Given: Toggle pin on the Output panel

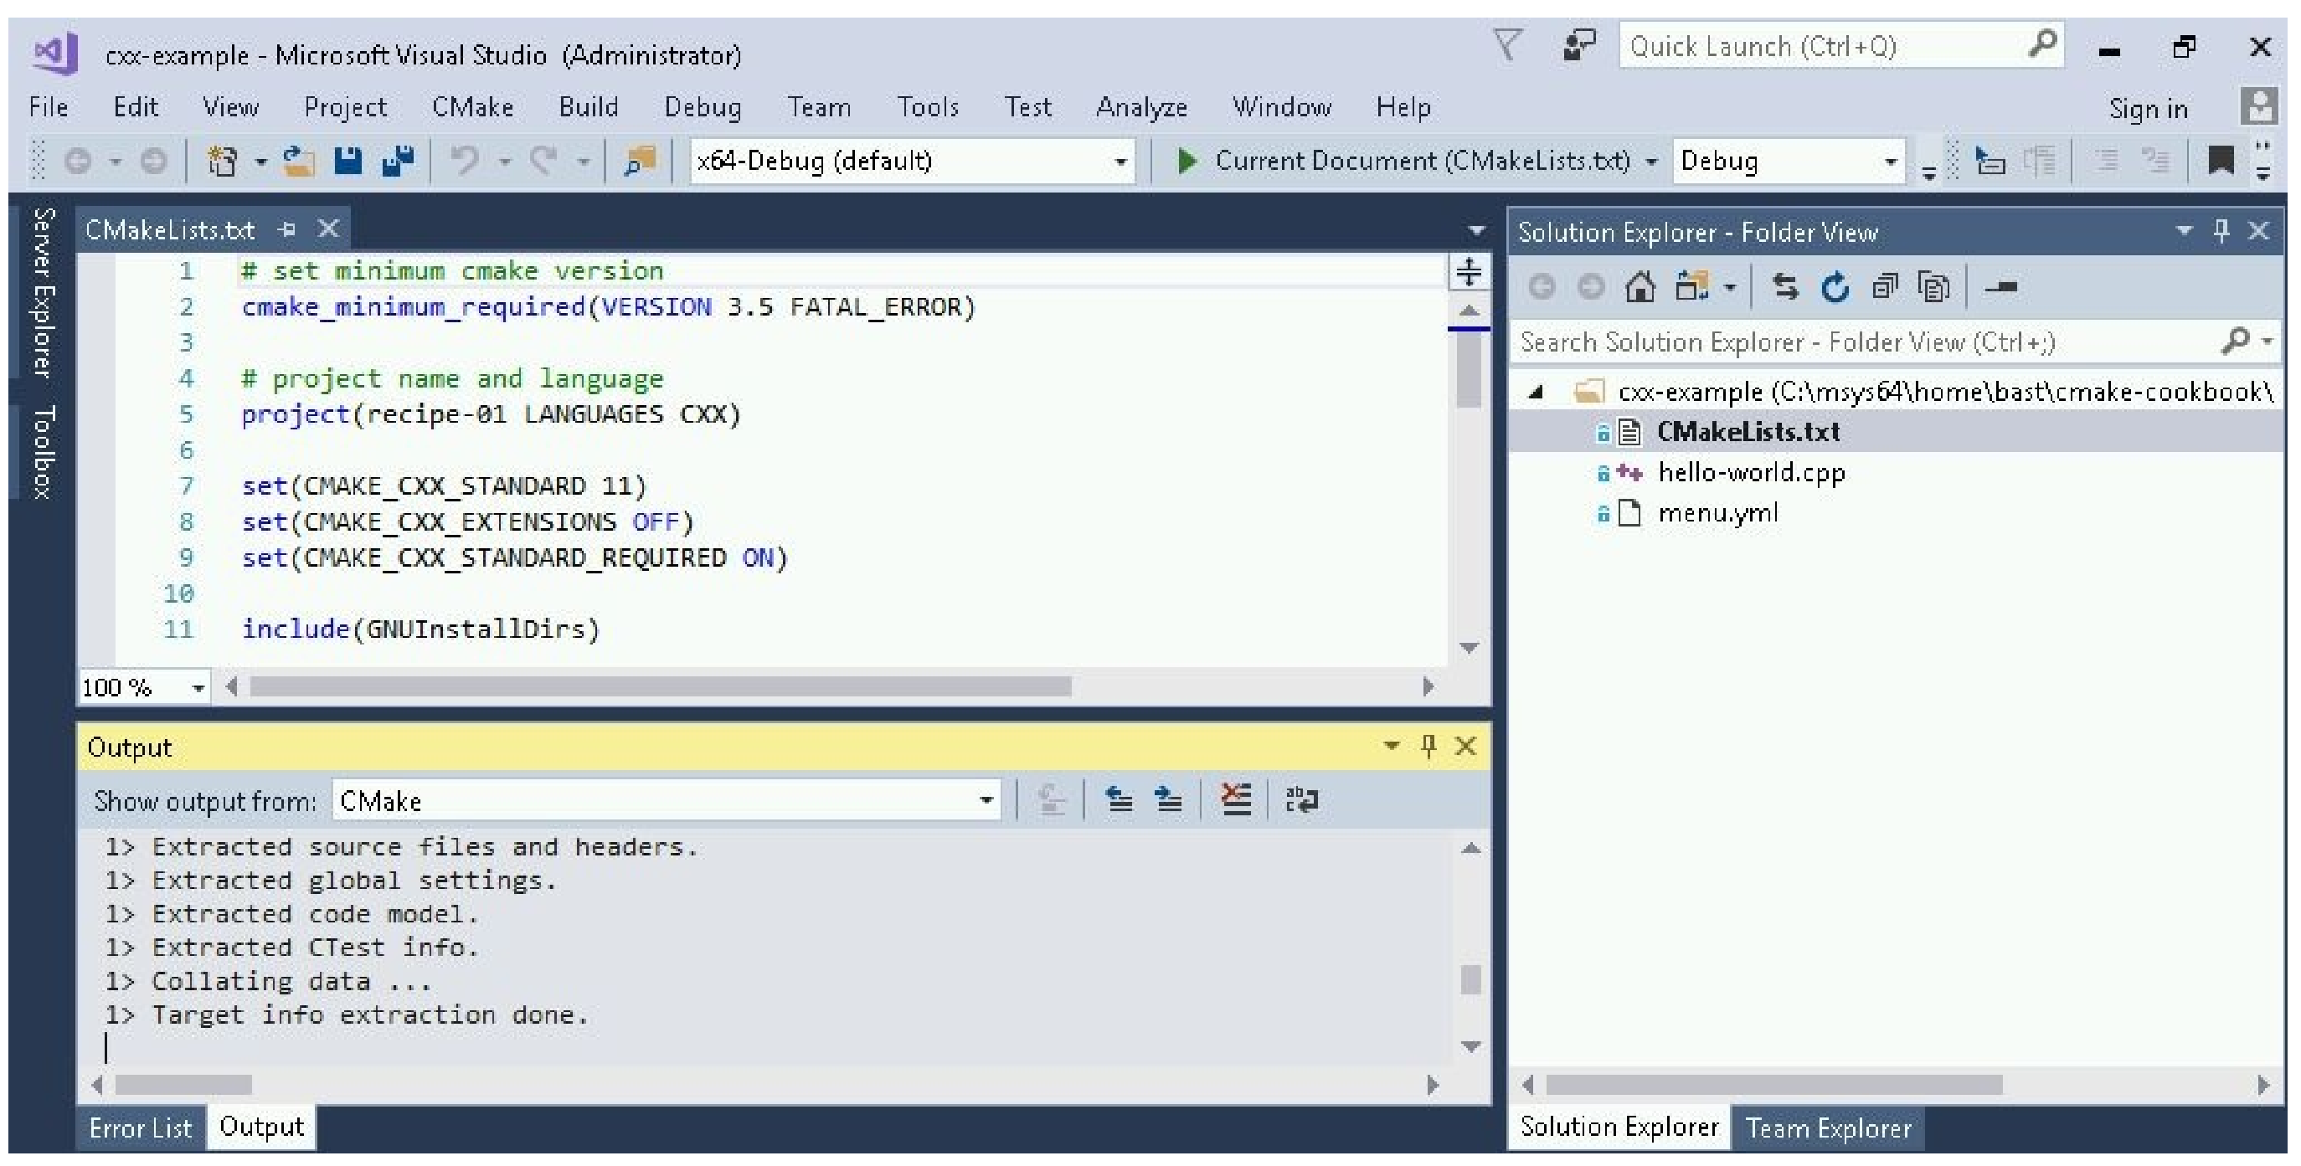Looking at the screenshot, I should 1428,746.
